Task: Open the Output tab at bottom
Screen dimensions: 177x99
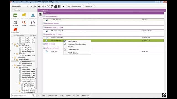Action: click(68, 95)
